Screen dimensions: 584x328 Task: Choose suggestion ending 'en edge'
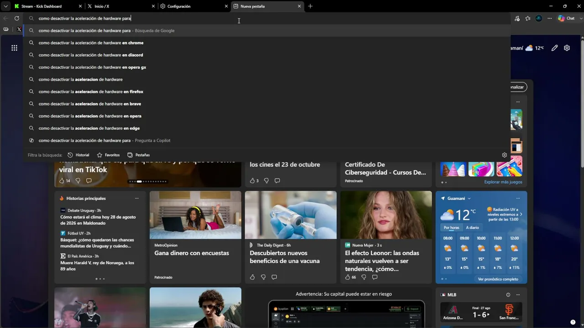tap(267, 128)
